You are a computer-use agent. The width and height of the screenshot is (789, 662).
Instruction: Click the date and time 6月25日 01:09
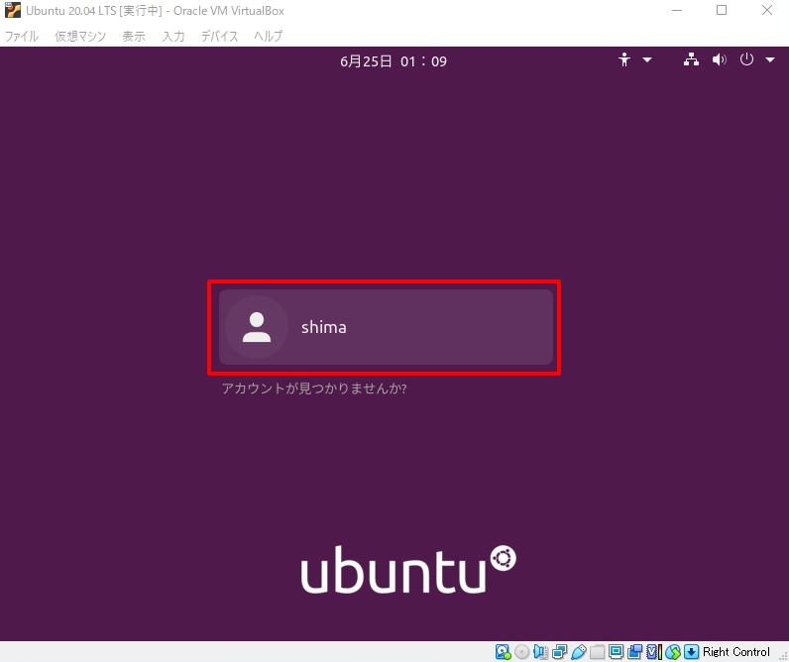[394, 61]
